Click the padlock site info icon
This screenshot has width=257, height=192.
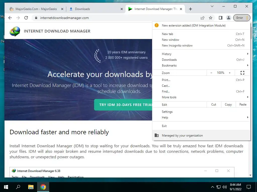[36, 18]
